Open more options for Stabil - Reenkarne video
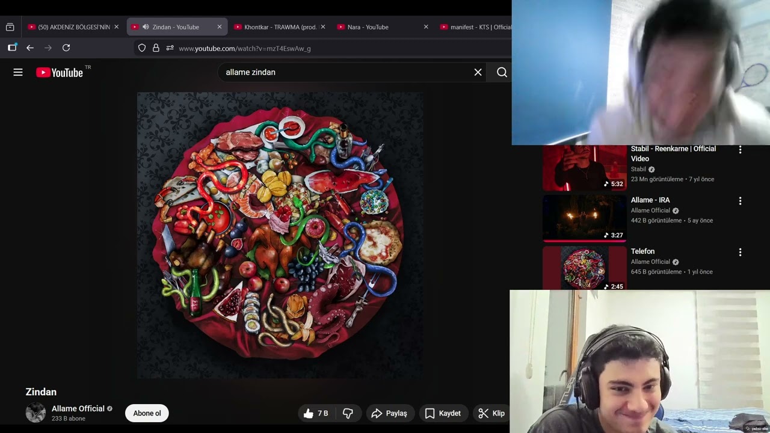Viewport: 770px width, 433px height. click(x=740, y=150)
